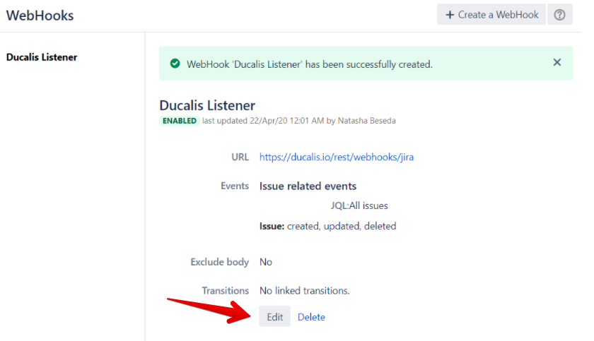This screenshot has height=341, width=594.
Task: Click the success message text
Action: (309, 64)
